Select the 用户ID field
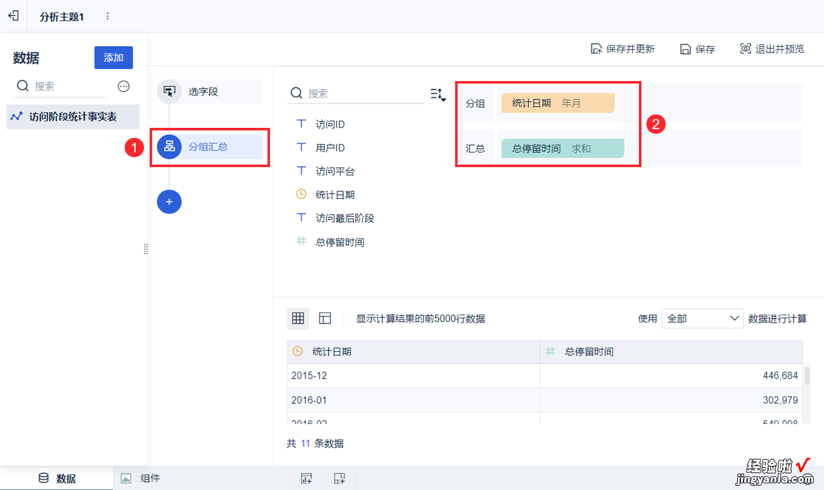Viewport: 824px width, 490px height. point(330,148)
